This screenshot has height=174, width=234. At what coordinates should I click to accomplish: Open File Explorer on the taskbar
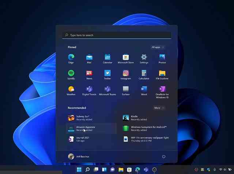121,170
